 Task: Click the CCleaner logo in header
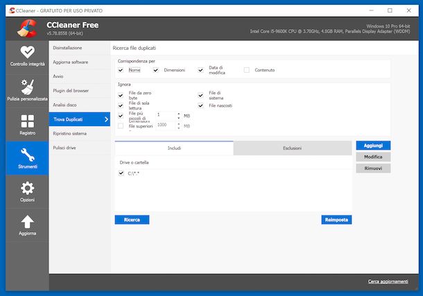pyautogui.click(x=26, y=28)
